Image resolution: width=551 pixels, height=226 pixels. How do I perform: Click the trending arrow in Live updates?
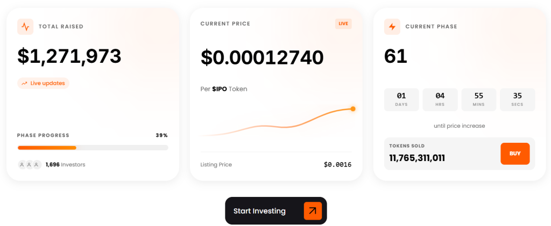24,83
